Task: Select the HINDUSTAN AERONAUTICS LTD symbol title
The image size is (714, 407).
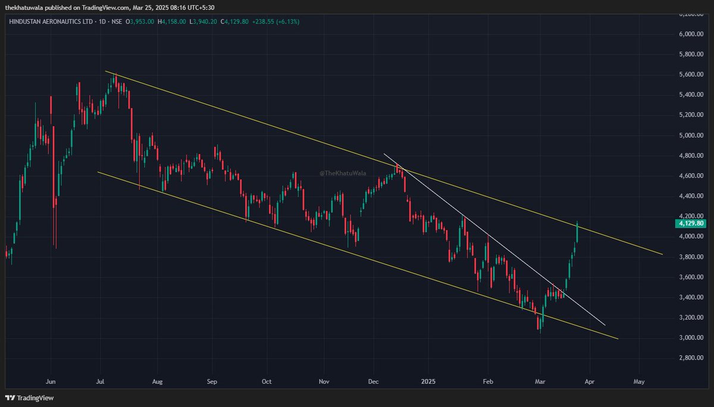Action: click(51, 21)
